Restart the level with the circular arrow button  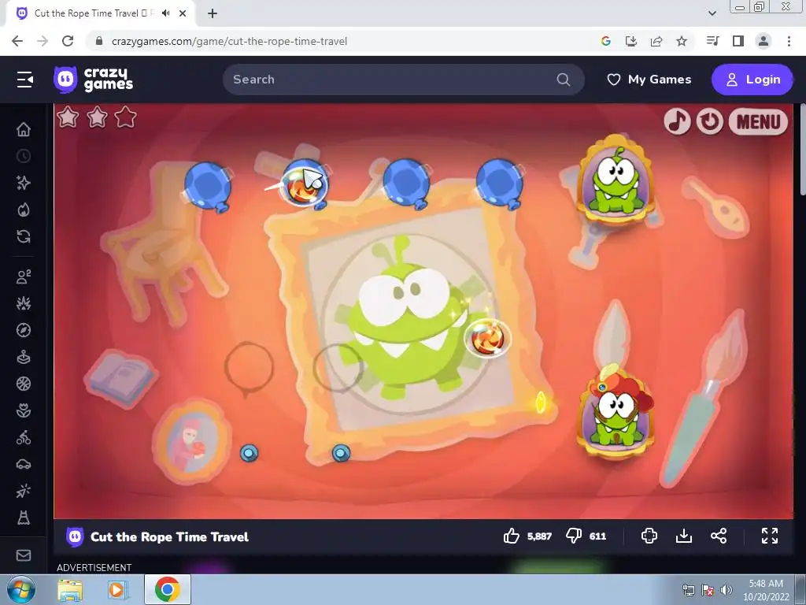710,121
